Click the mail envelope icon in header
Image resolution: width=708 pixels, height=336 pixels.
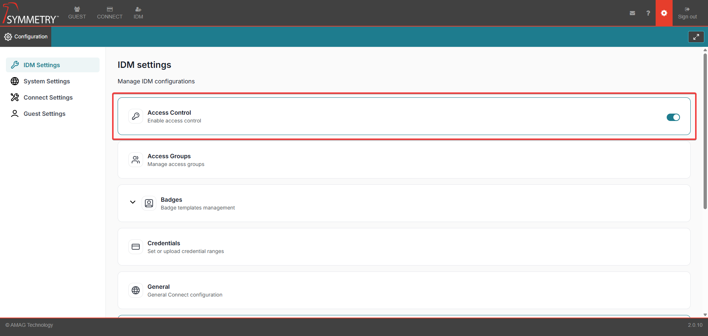632,13
